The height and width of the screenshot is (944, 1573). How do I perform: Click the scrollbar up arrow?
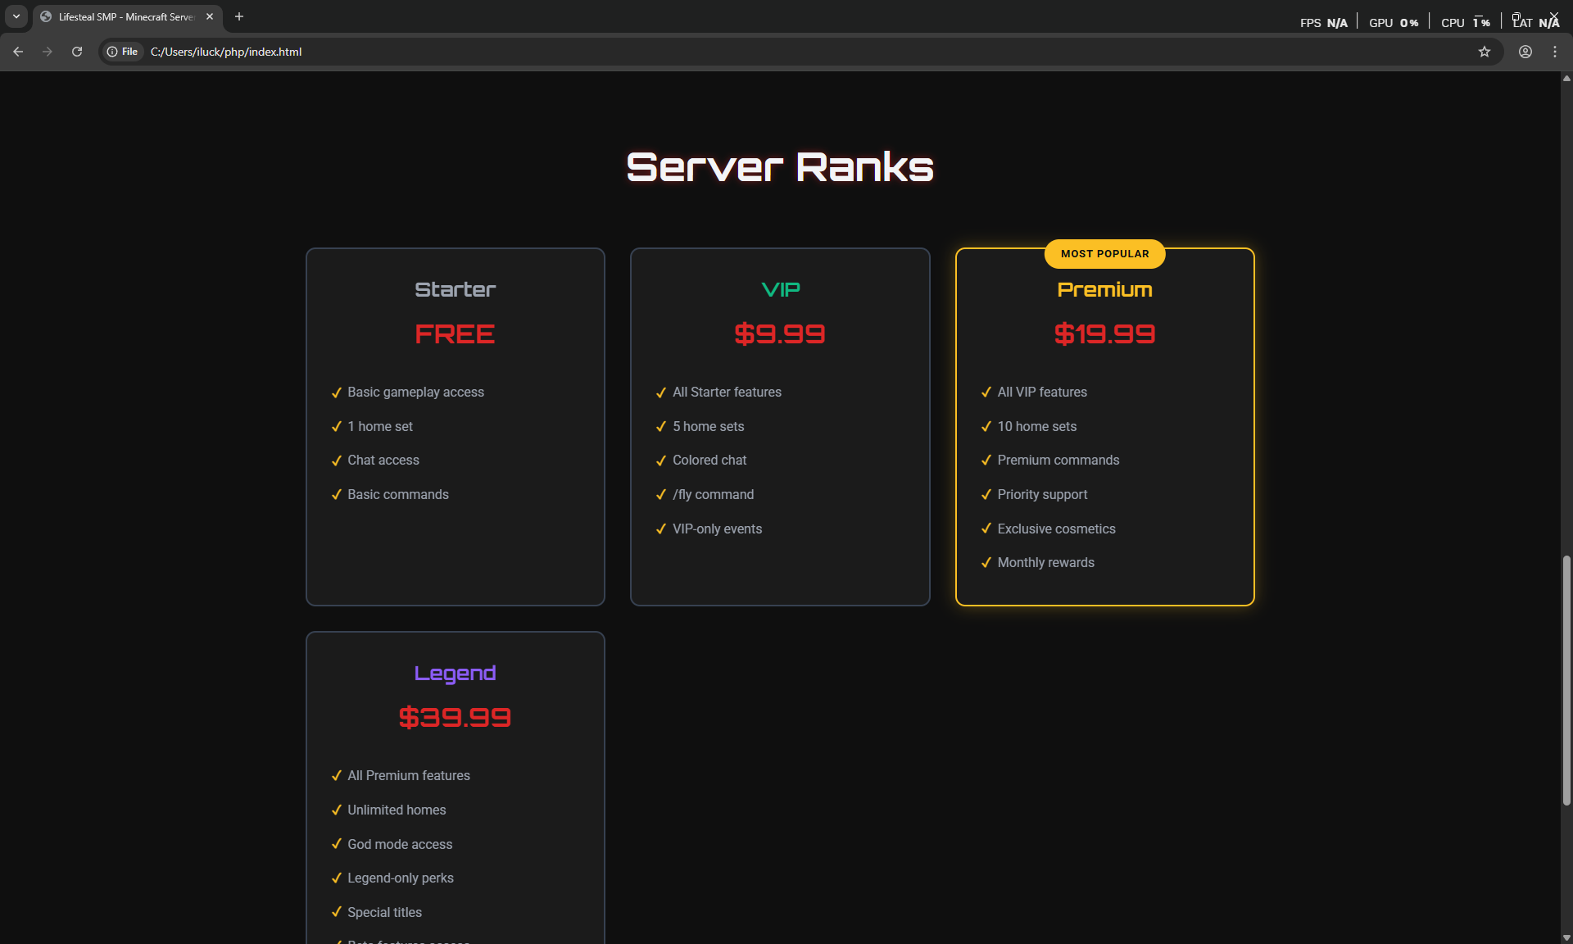coord(1566,79)
